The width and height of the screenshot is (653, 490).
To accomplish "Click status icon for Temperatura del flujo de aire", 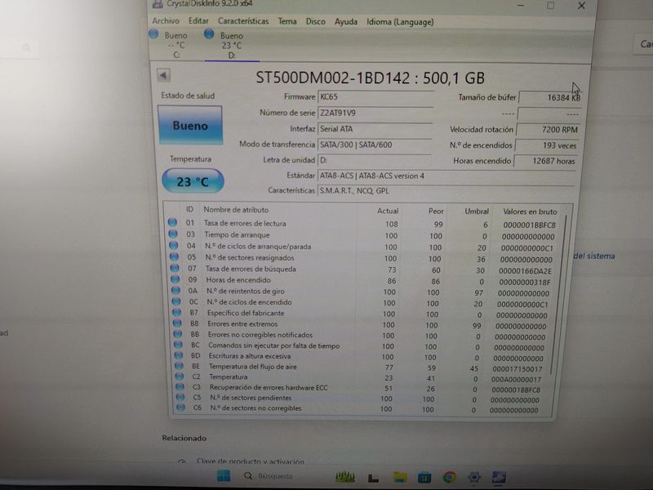I will (179, 366).
